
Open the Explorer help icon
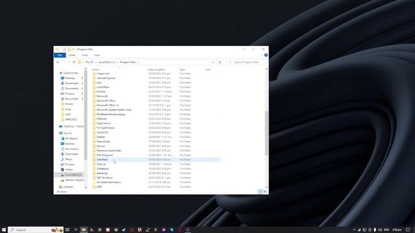point(266,55)
